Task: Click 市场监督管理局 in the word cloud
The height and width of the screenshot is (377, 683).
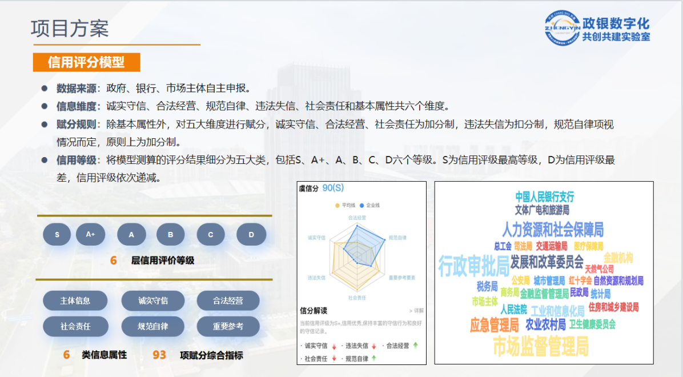Action: point(541,347)
